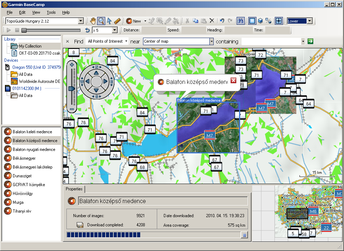Image resolution: width=344 pixels, height=251 pixels.
Task: Select the Zoom magnifier tool
Action: pos(101,21)
